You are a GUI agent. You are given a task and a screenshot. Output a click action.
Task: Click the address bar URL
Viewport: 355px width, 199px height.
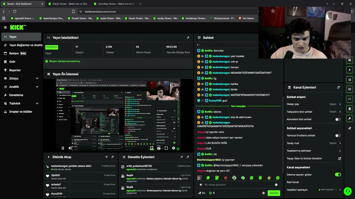tap(100, 12)
